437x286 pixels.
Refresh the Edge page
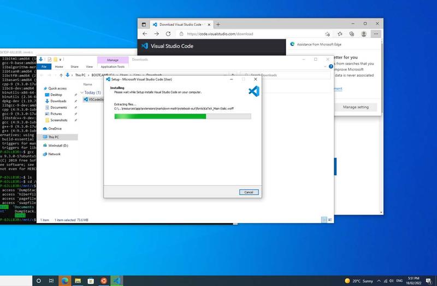(x=168, y=34)
